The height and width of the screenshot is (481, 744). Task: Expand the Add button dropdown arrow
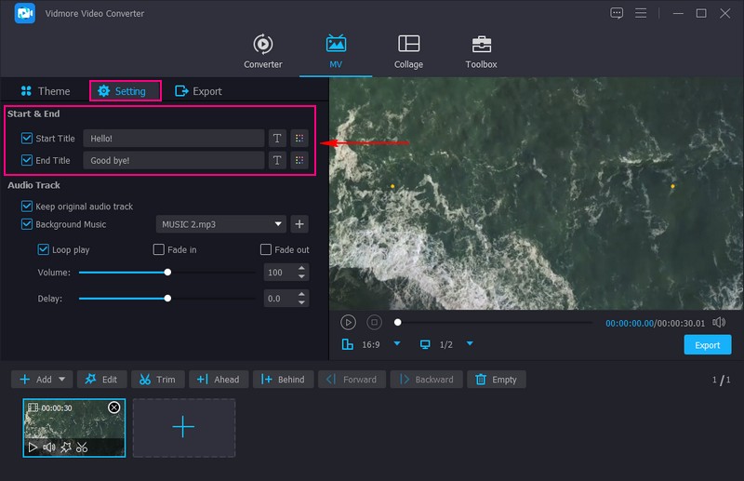click(62, 380)
